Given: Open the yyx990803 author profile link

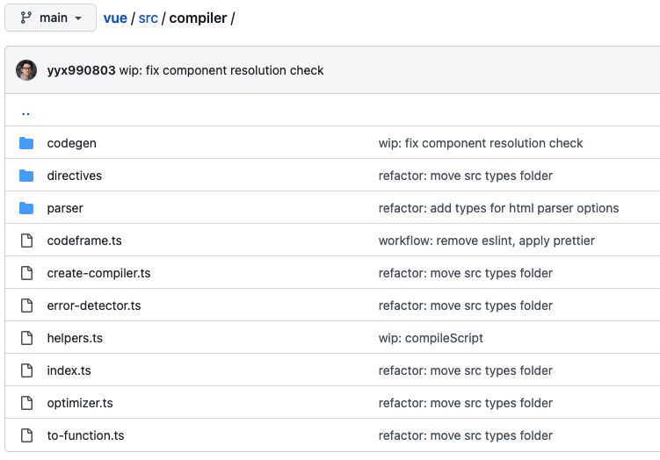Looking at the screenshot, I should (x=81, y=70).
